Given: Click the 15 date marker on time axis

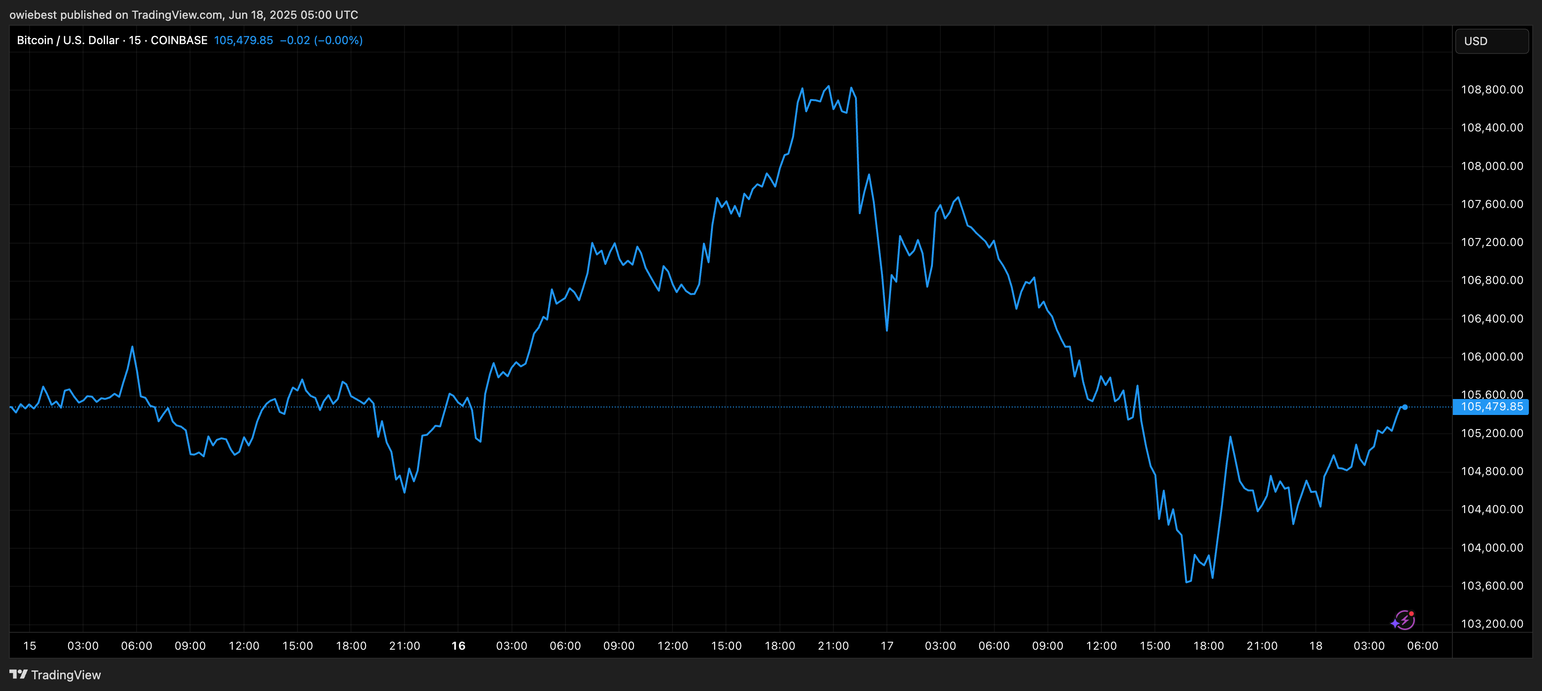Looking at the screenshot, I should [x=30, y=645].
